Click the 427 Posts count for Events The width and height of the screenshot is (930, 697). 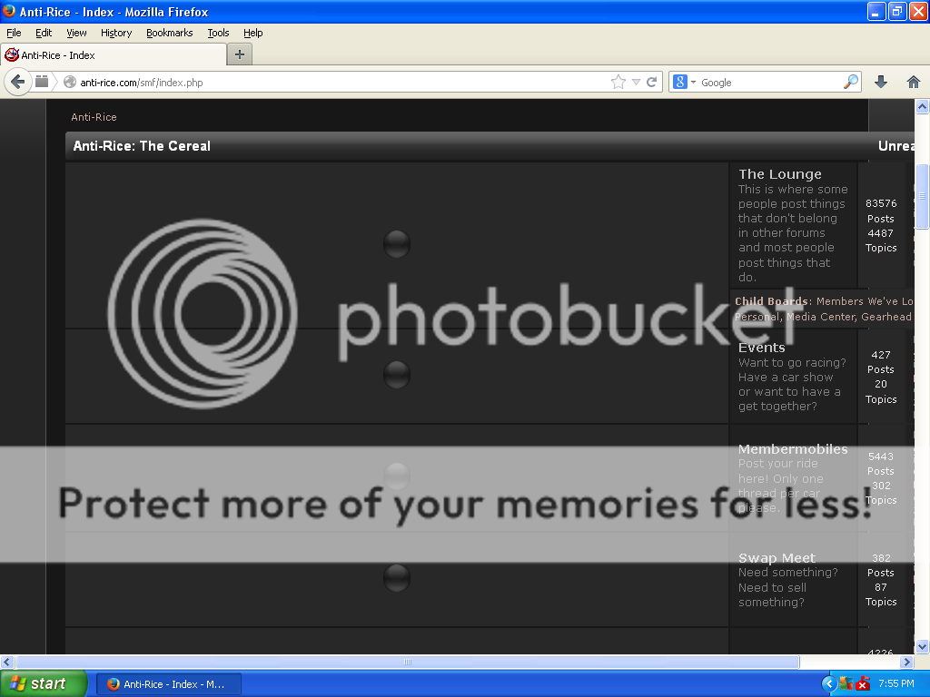[x=881, y=362]
